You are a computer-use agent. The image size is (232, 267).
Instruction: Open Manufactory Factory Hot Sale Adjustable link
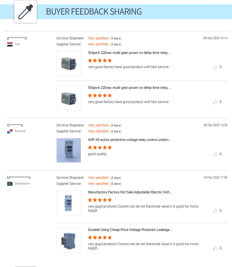130,192
